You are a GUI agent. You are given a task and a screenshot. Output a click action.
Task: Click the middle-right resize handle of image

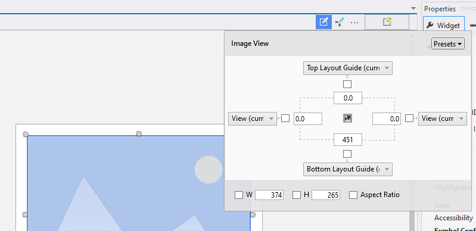tap(253, 215)
